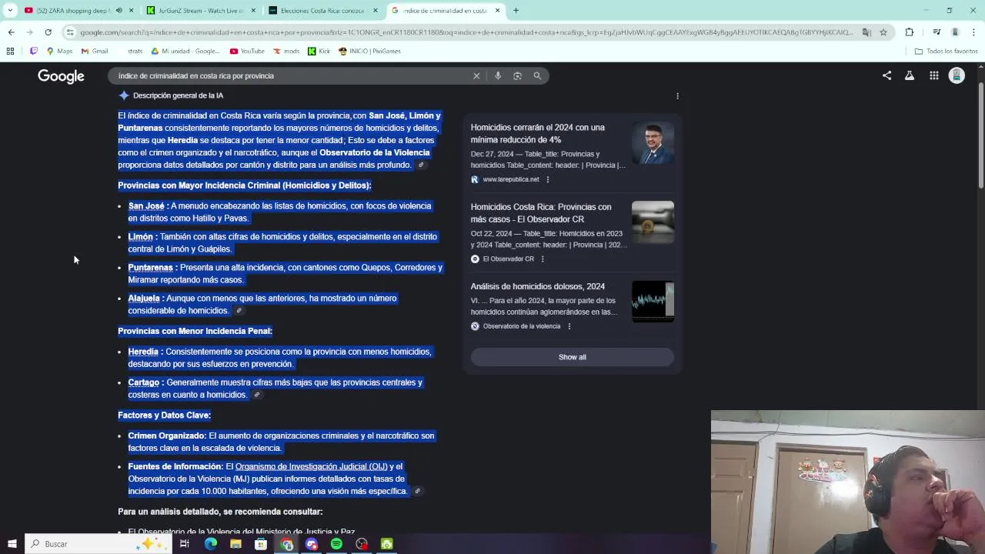Open the Windows Start menu
985x554 pixels.
[12, 544]
